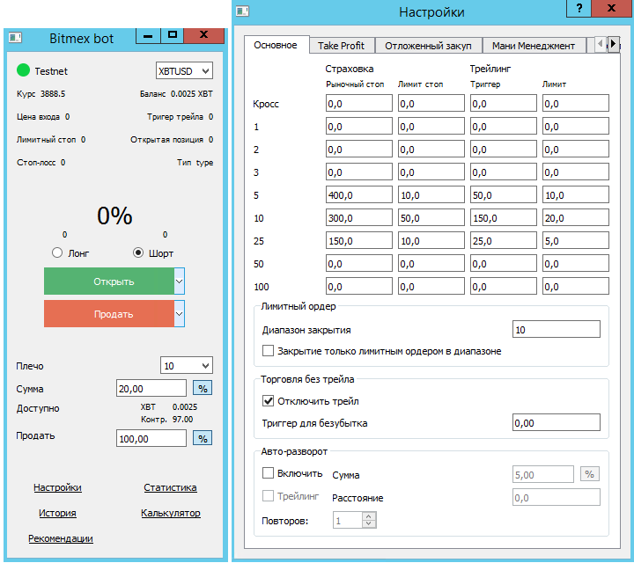The height and width of the screenshot is (563, 634).
Task: Click the Bitmex bot window icon
Action: [x=15, y=37]
